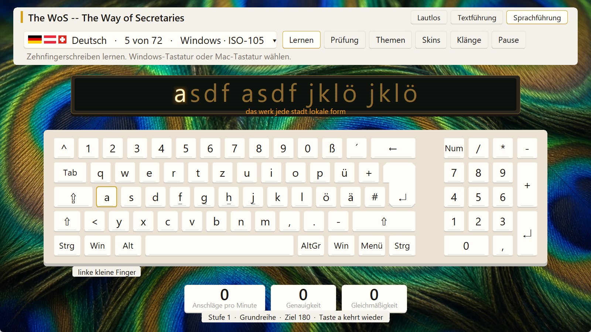The height and width of the screenshot is (332, 591).
Task: Click the Anschläge pro Minute counter
Action: click(x=225, y=298)
